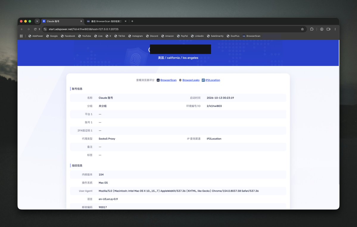This screenshot has width=357, height=227.
Task: Open the extensions puzzle icon
Action: tap(312, 29)
